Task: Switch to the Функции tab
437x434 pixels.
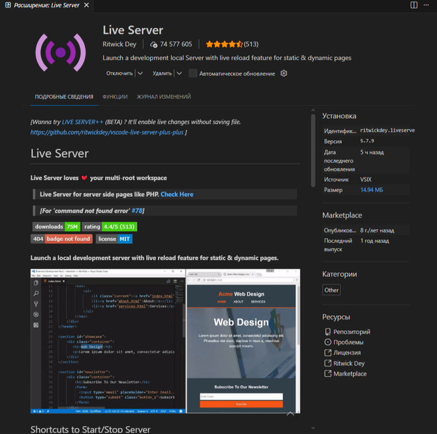Action: pyautogui.click(x=115, y=97)
